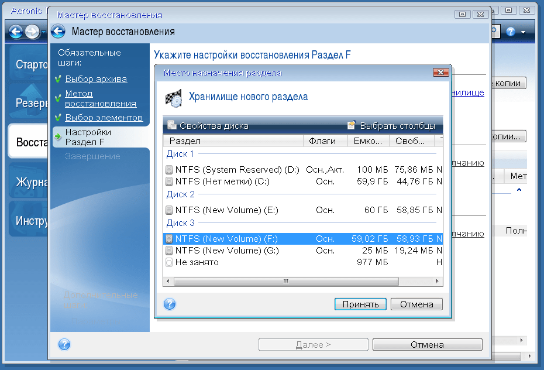544x370 pixels.
Task: Click the back arrow beside Мастер восстановления
Action: [x=58, y=32]
